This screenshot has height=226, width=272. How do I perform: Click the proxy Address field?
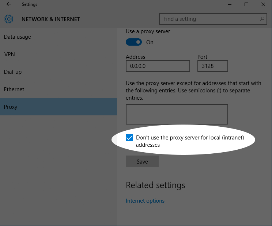click(158, 66)
